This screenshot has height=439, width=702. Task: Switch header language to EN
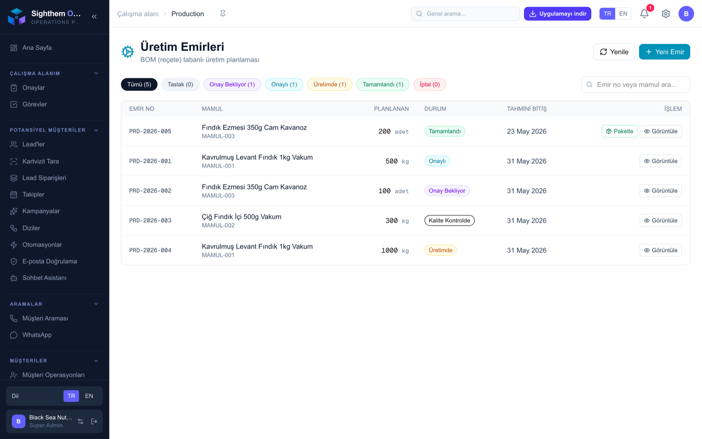click(623, 14)
